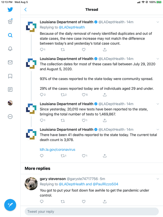The height and width of the screenshot is (217, 163).
Task: Like gary stevenson's reply
Action: click(x=84, y=202)
